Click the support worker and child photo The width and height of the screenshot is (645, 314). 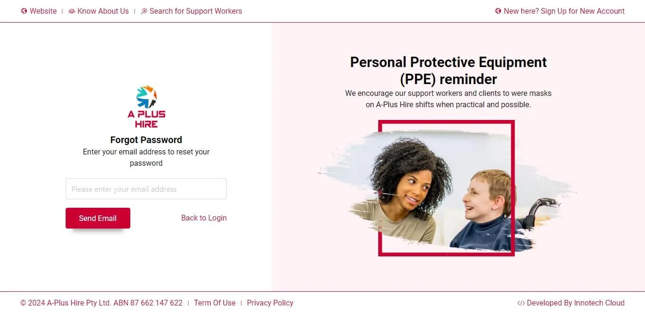tap(446, 189)
